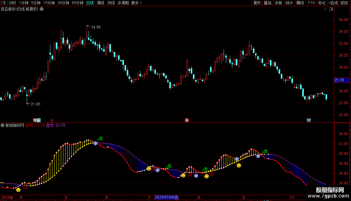Select the 15分钟 period
The width and height of the screenshot is (351, 201).
click(49, 3)
